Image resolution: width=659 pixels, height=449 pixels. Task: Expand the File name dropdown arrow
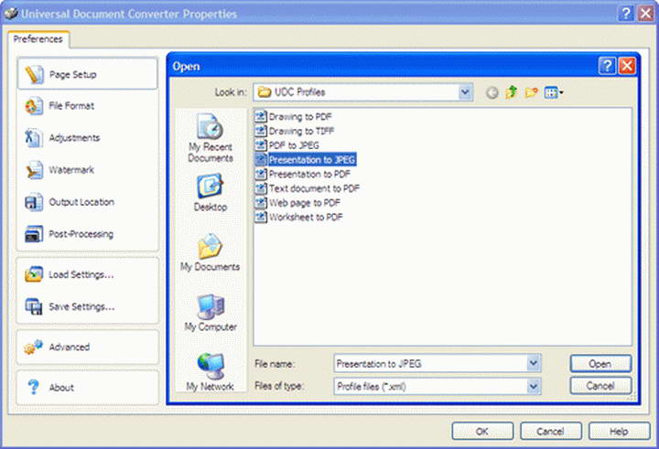pos(534,363)
